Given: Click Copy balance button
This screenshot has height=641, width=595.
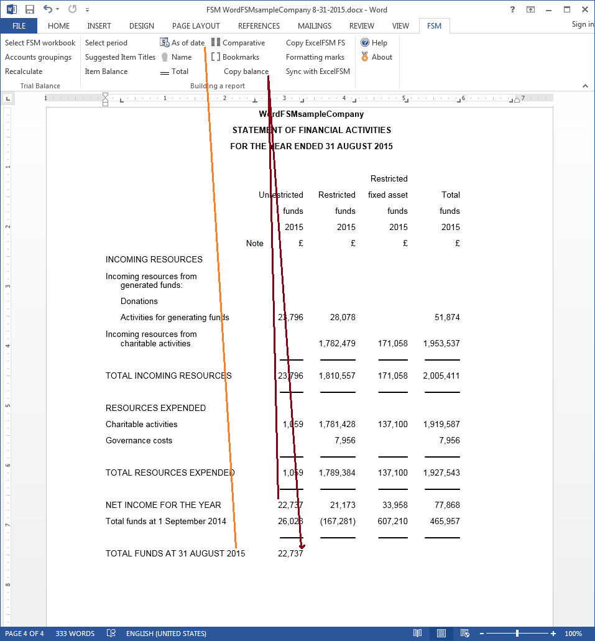Looking at the screenshot, I should (246, 71).
